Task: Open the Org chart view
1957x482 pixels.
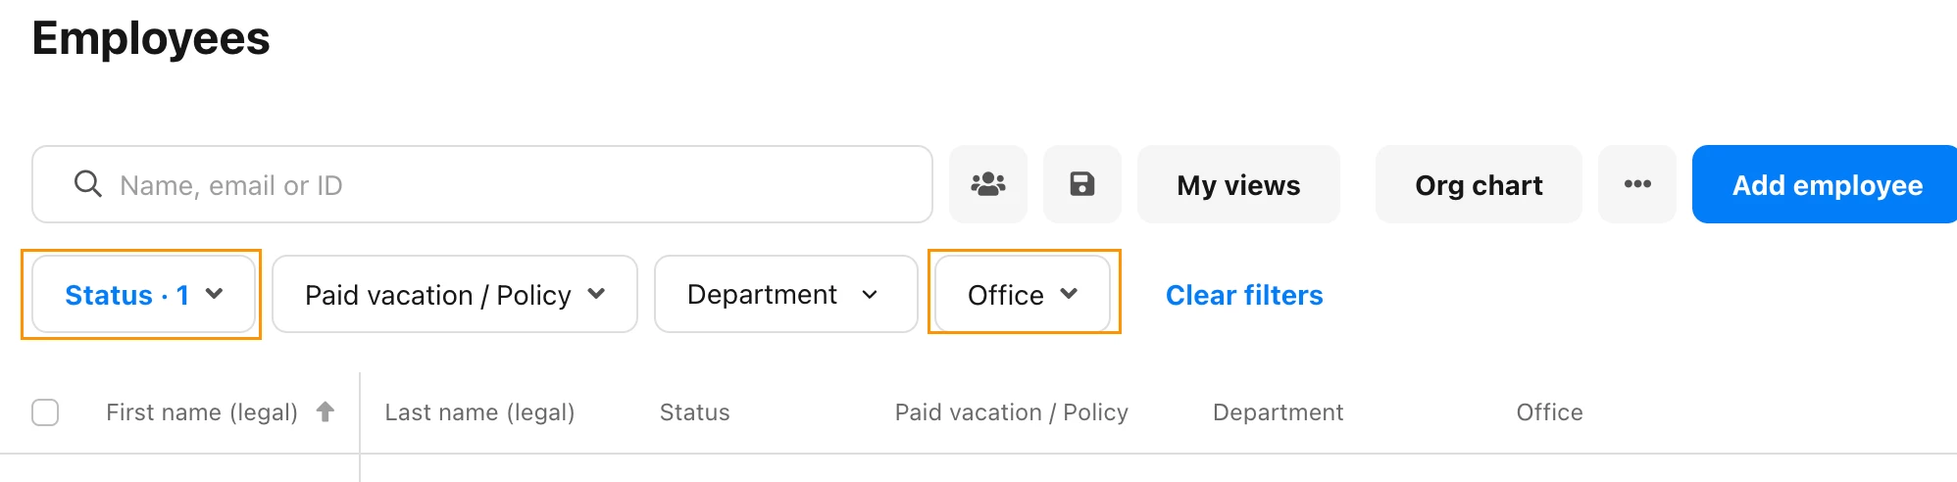Action: (x=1479, y=184)
